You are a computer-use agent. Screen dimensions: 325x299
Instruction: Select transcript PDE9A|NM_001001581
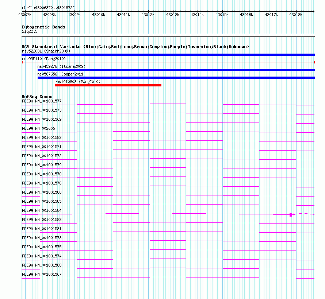(42, 229)
